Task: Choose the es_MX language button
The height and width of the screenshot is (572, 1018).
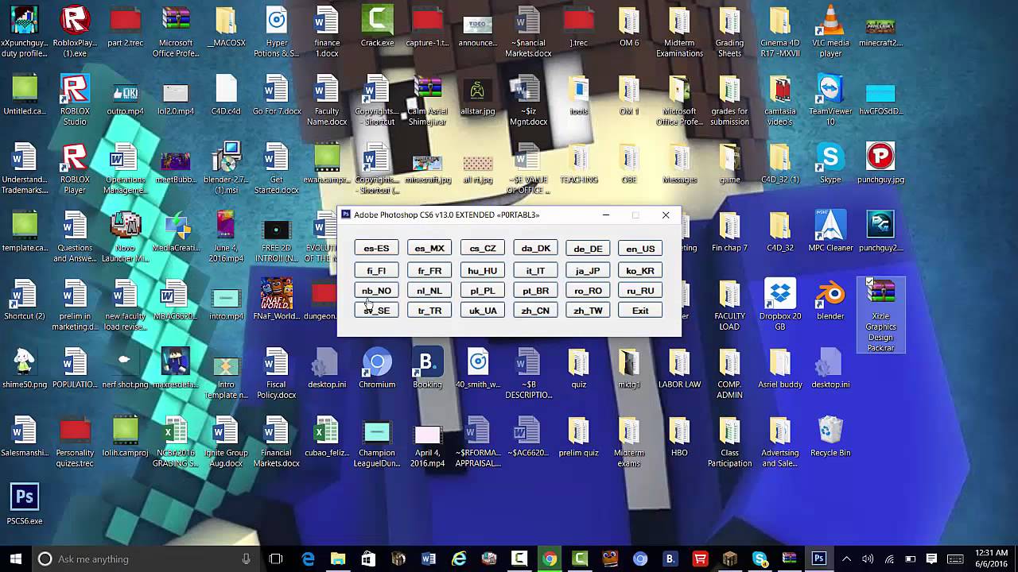Action: (429, 249)
